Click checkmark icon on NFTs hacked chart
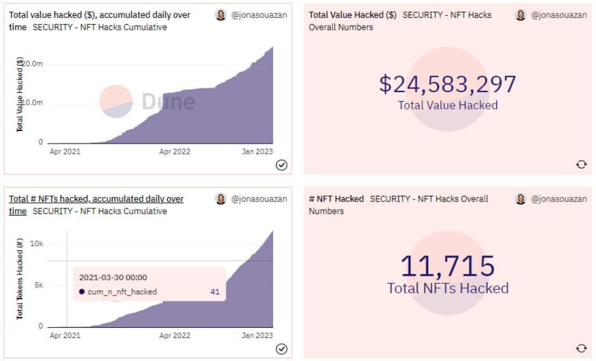This screenshot has width=596, height=361. pyautogui.click(x=281, y=349)
